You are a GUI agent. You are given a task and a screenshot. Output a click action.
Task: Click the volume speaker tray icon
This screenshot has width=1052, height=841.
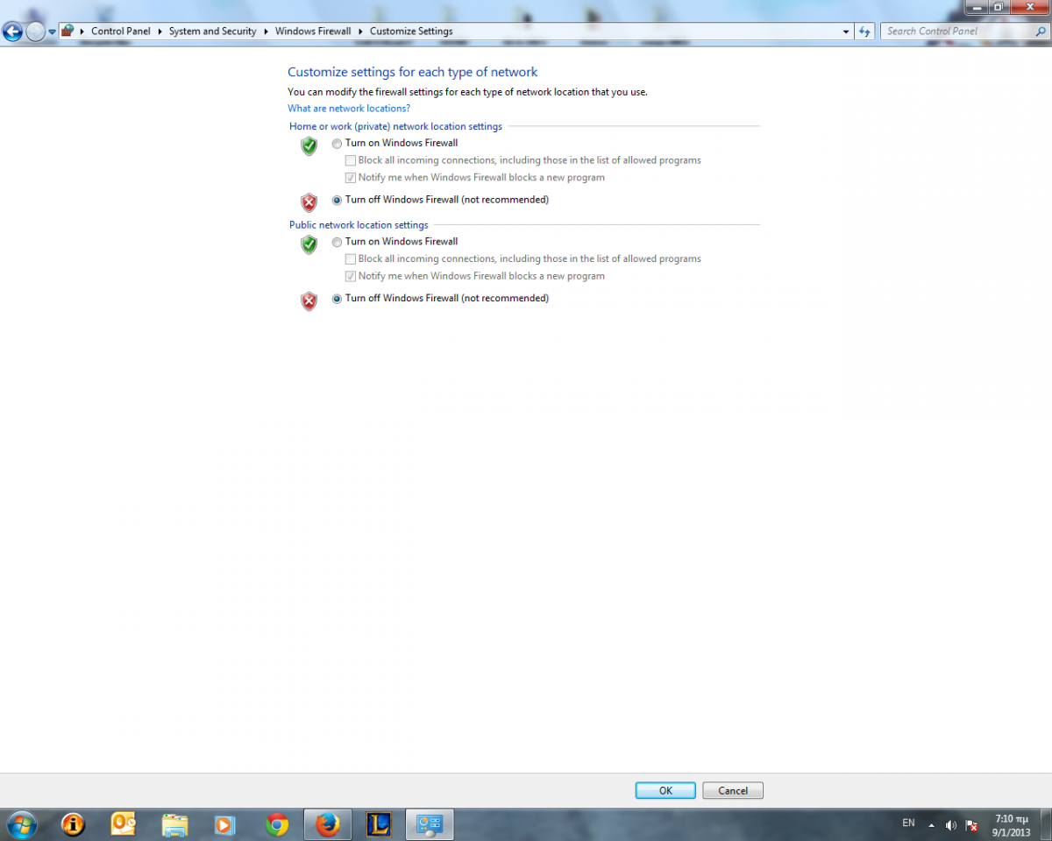coord(951,825)
